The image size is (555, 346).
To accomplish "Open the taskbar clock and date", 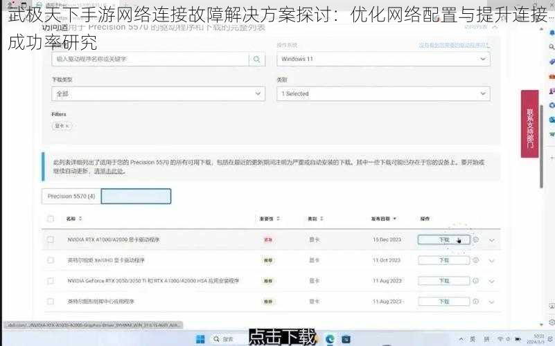I will coord(536,339).
